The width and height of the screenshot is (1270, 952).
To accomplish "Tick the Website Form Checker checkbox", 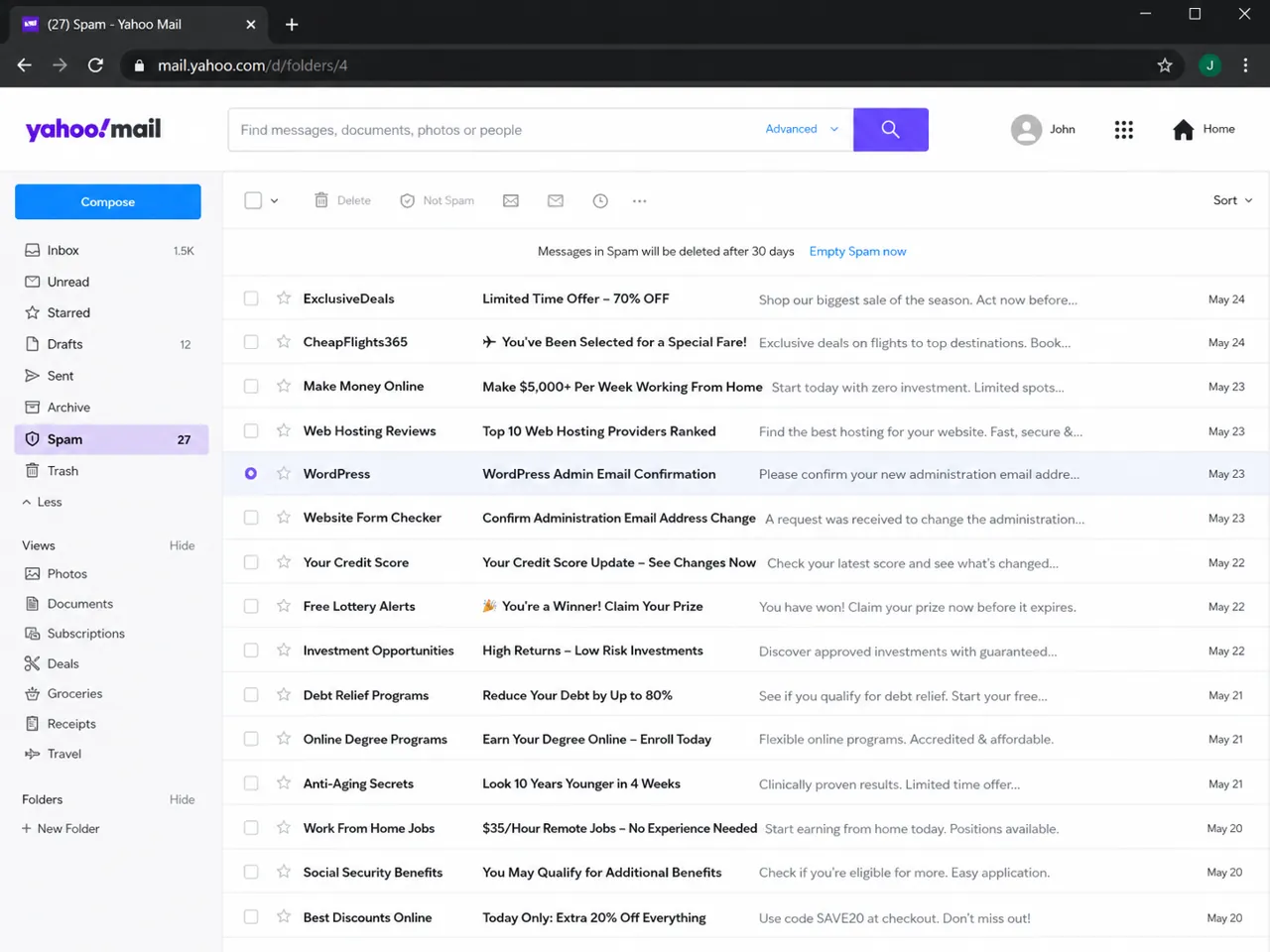I will (x=251, y=518).
